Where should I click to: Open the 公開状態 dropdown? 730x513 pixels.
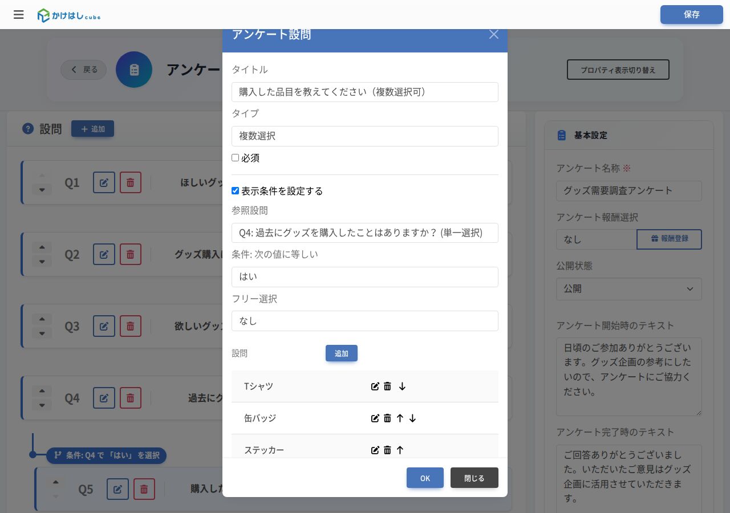click(x=629, y=289)
